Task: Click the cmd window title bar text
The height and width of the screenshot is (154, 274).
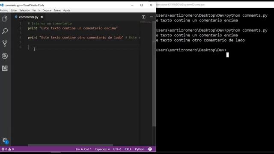Action: (x=180, y=5)
